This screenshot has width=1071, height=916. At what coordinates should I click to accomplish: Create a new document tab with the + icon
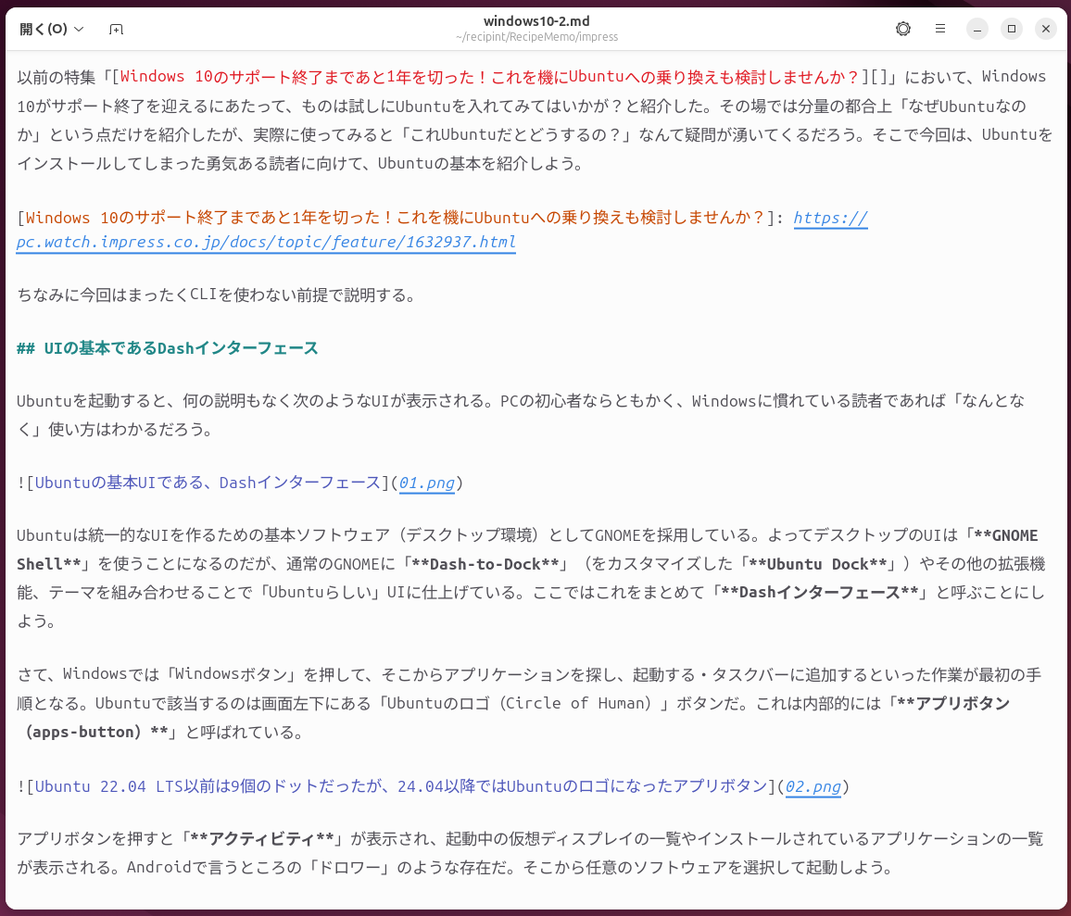click(x=116, y=29)
